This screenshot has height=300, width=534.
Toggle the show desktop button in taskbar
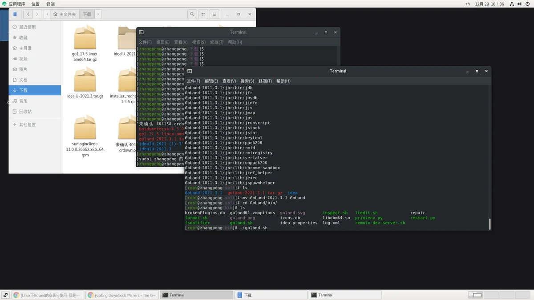(6, 295)
